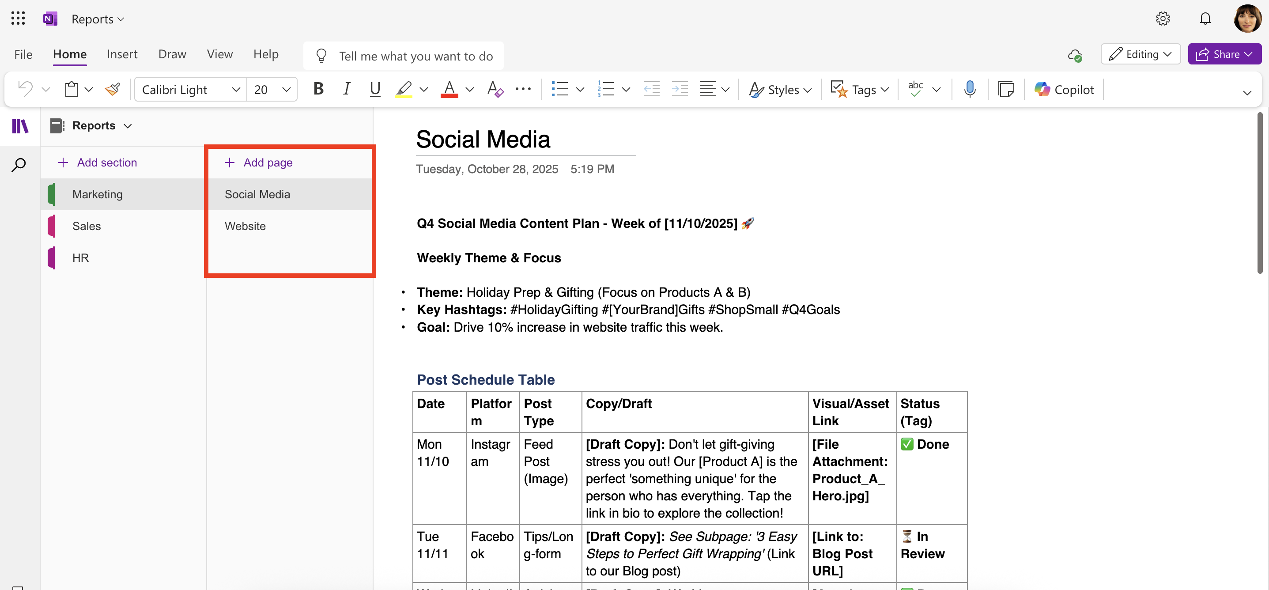Open the Draw tab
This screenshot has width=1269, height=590.
coord(172,54)
